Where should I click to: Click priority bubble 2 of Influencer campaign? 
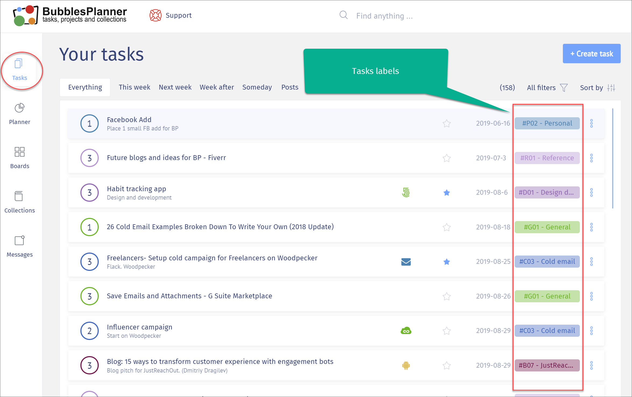pos(90,331)
